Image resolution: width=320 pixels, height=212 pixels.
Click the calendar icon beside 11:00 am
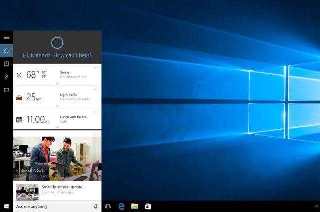(19, 120)
